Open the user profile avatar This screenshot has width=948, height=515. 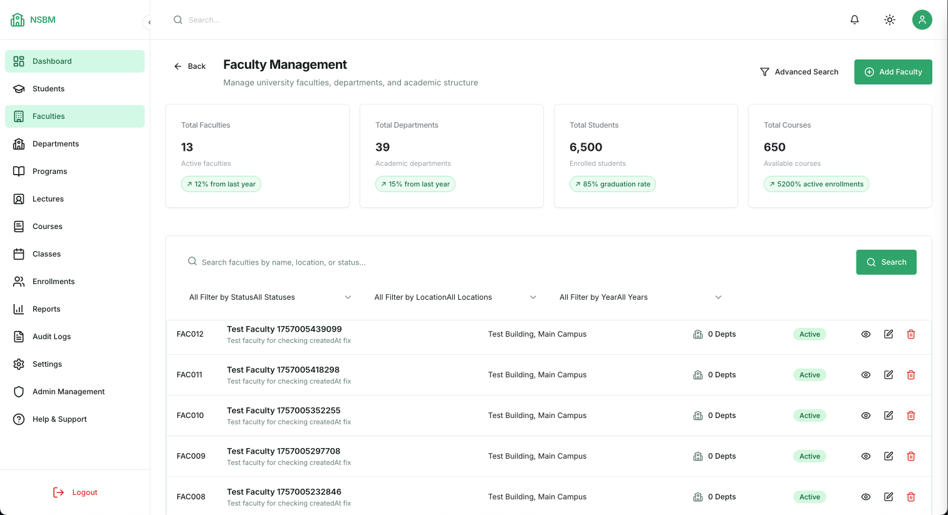pyautogui.click(x=922, y=20)
